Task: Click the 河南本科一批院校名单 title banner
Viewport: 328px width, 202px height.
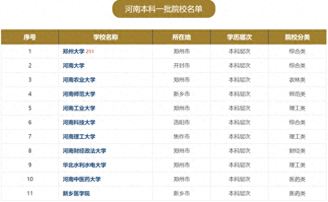Action: point(164,9)
